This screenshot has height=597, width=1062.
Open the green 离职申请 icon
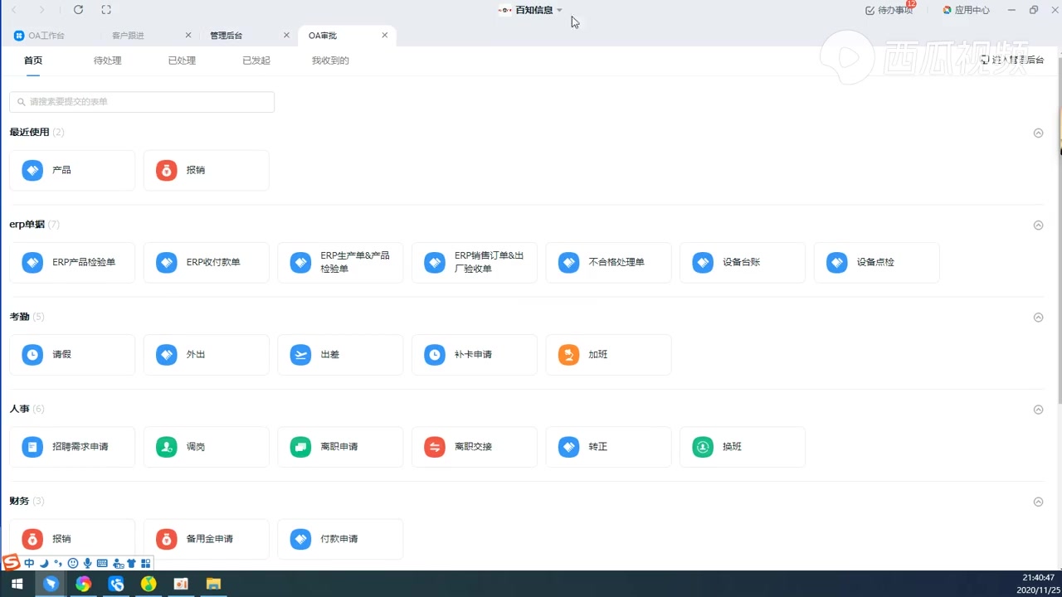coord(300,446)
